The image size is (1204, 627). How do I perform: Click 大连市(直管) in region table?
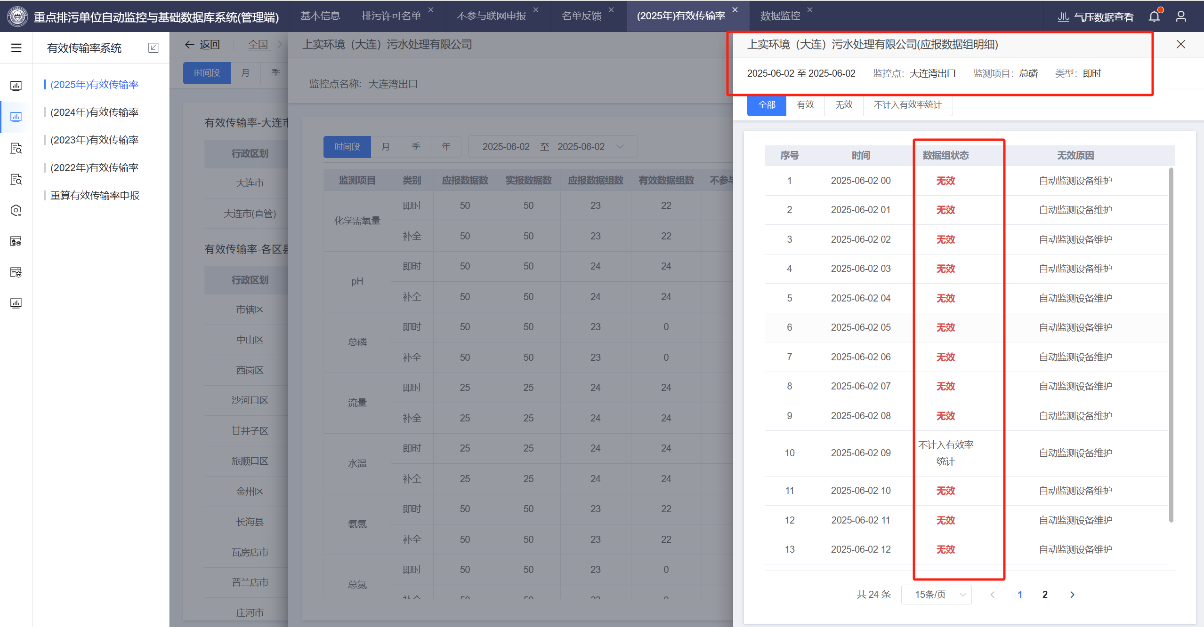[x=250, y=214]
